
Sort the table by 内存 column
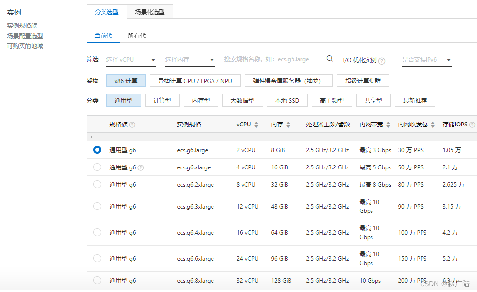click(288, 124)
